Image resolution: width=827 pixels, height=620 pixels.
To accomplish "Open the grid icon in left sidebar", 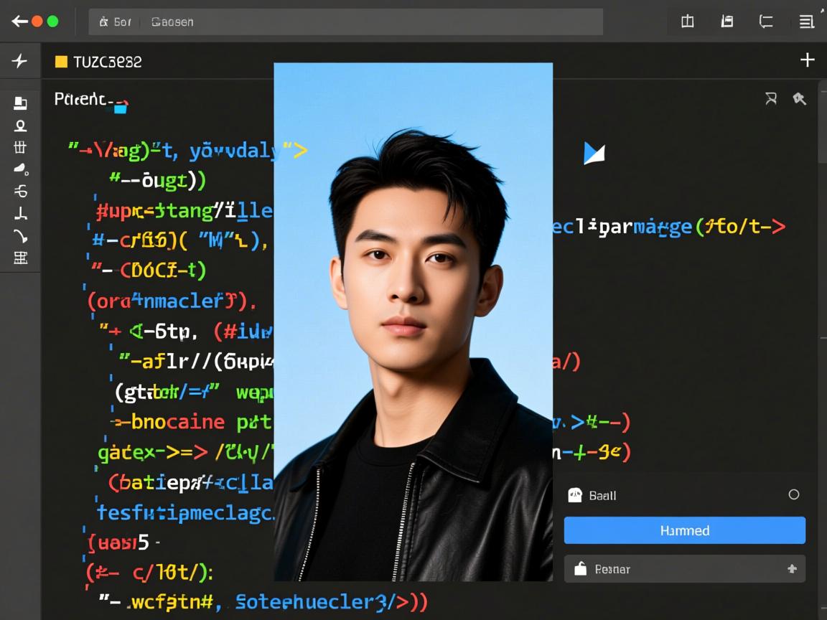I will 20,148.
